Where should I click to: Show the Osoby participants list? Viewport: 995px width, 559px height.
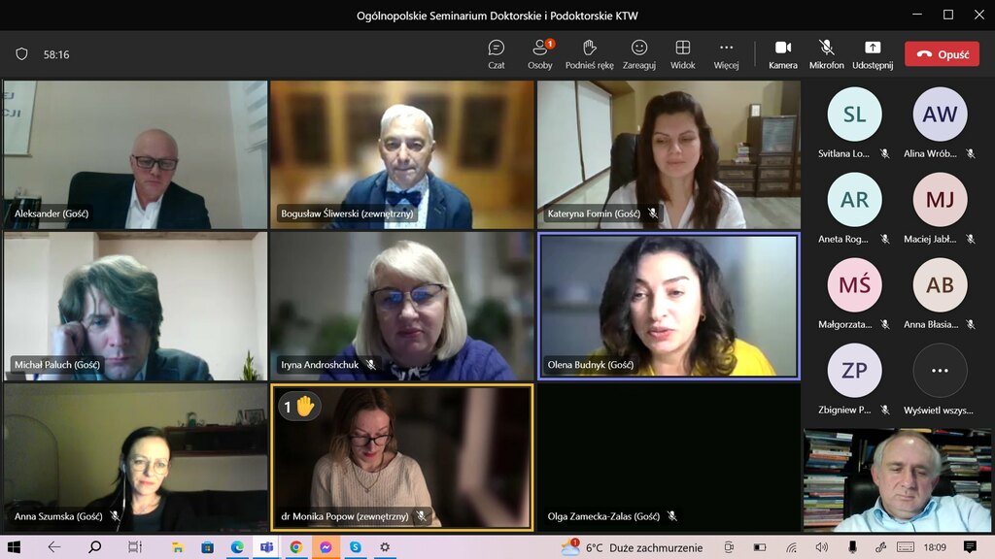click(x=539, y=53)
